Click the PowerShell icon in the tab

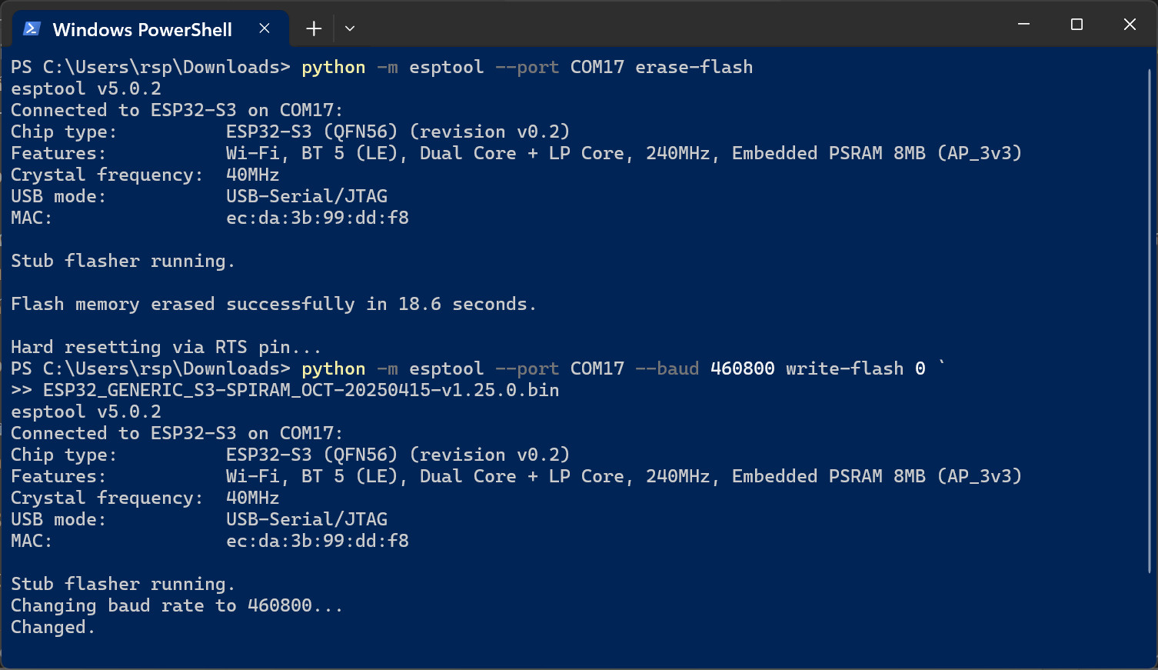tap(32, 29)
